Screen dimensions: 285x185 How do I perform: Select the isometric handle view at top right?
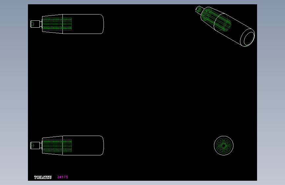pos(225,26)
